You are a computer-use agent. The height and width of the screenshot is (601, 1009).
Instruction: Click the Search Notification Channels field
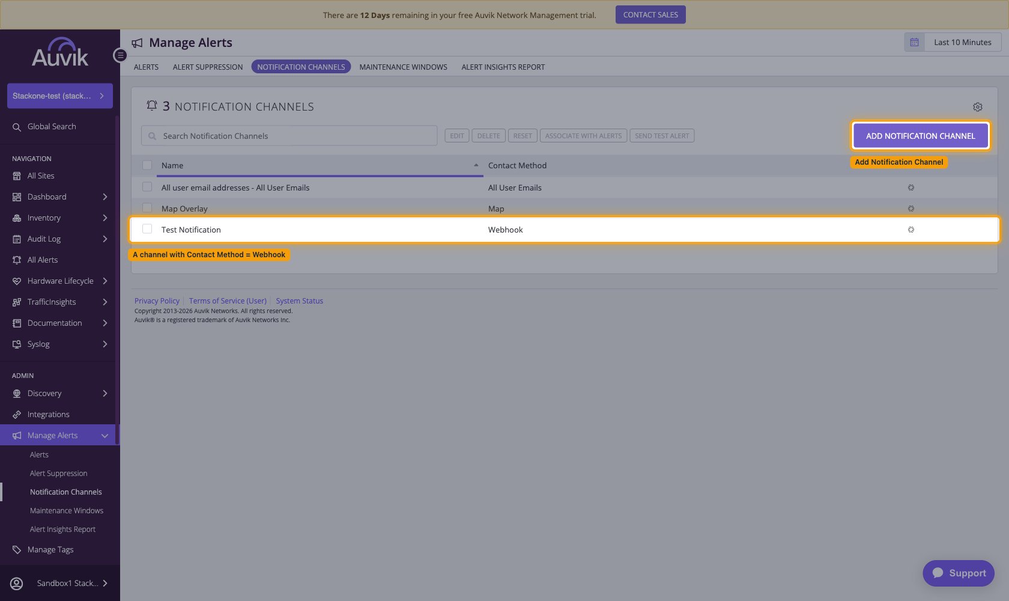pos(289,136)
